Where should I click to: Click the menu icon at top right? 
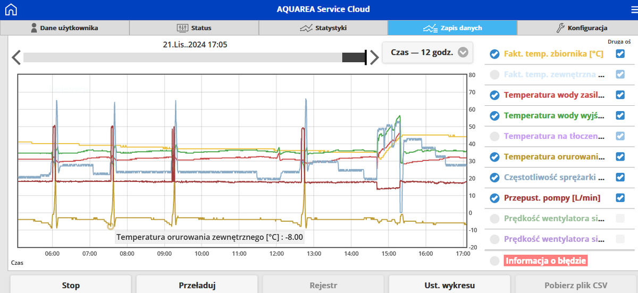coord(627,10)
